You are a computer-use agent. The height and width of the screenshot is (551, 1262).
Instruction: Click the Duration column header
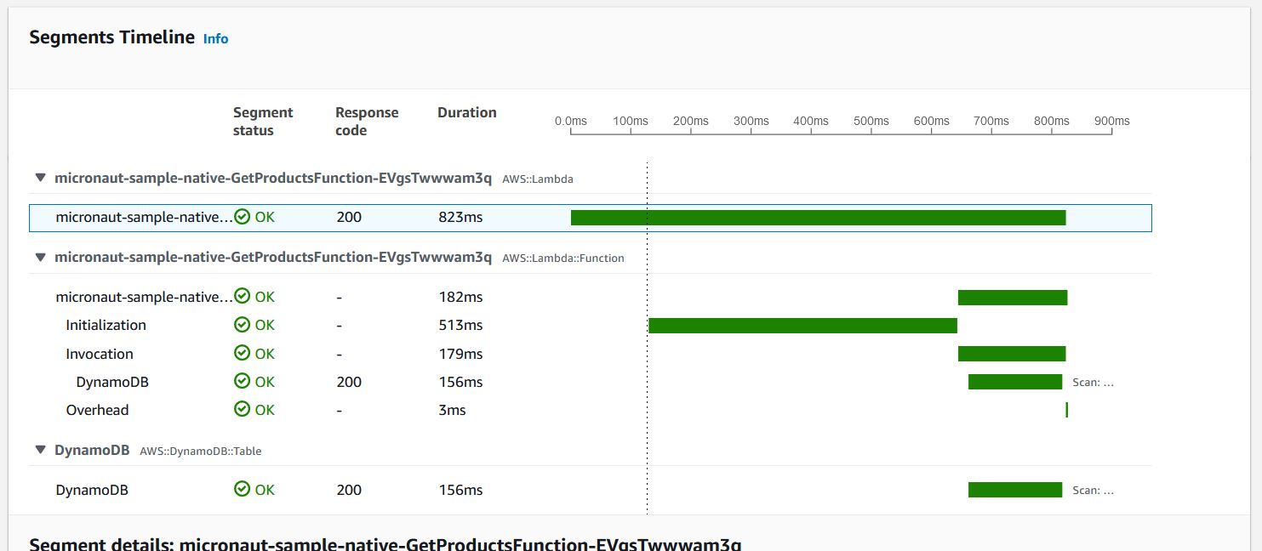click(467, 112)
